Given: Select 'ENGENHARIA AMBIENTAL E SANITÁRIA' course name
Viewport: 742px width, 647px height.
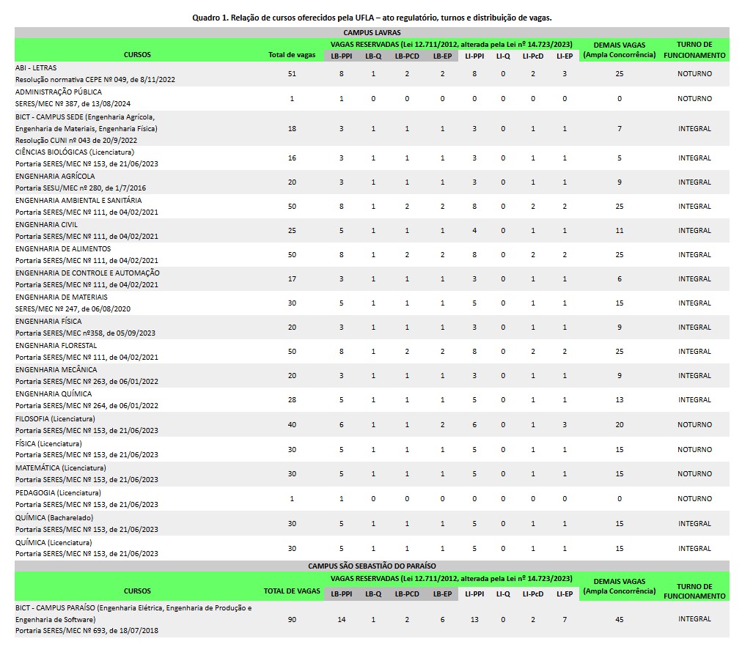Looking at the screenshot, I should [x=78, y=201].
